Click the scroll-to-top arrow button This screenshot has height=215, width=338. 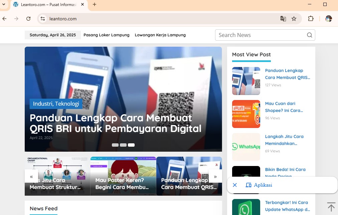tap(331, 207)
